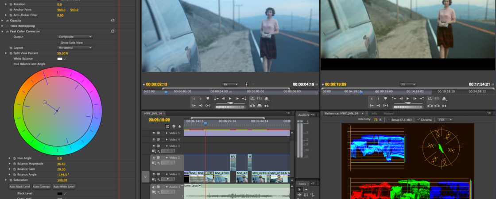Toggle the Video 1 track eye
Image resolution: width=496 pixels, height=199 pixels.
pyautogui.click(x=154, y=174)
